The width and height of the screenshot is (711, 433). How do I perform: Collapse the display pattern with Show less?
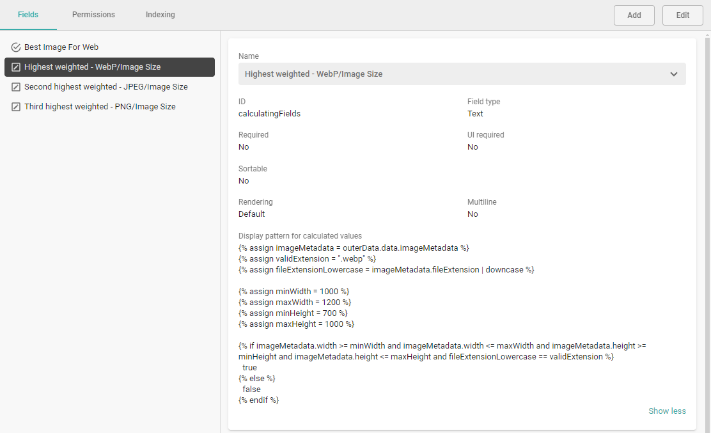point(667,411)
